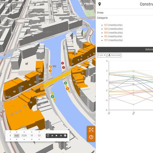The image size is (153, 153).
Task: Decrease year 2026 with down arrow
Action: [24, 139]
